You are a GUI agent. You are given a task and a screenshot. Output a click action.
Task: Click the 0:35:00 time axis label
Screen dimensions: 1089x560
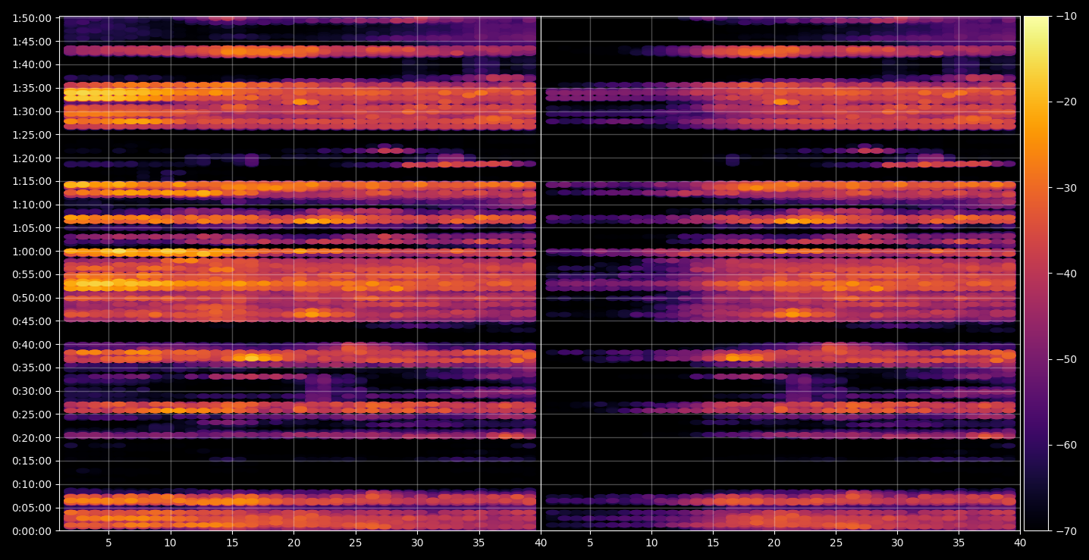point(32,368)
